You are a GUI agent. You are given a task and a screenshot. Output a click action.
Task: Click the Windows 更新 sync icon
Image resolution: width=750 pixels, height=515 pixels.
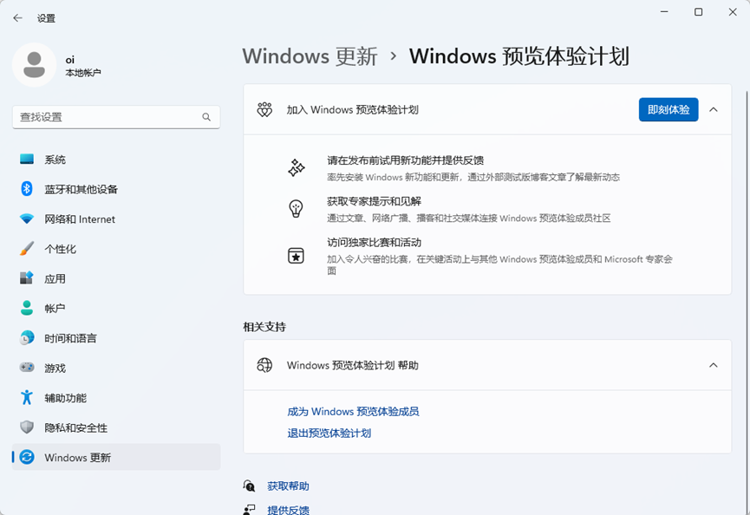27,457
